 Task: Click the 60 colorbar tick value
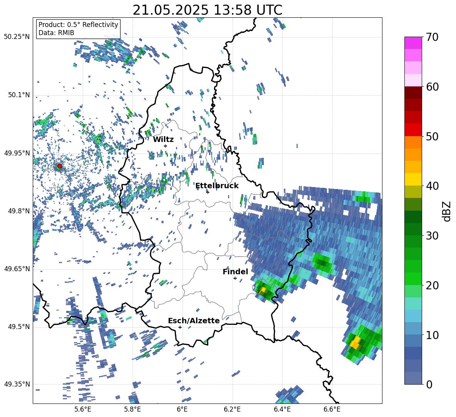pyautogui.click(x=432, y=86)
